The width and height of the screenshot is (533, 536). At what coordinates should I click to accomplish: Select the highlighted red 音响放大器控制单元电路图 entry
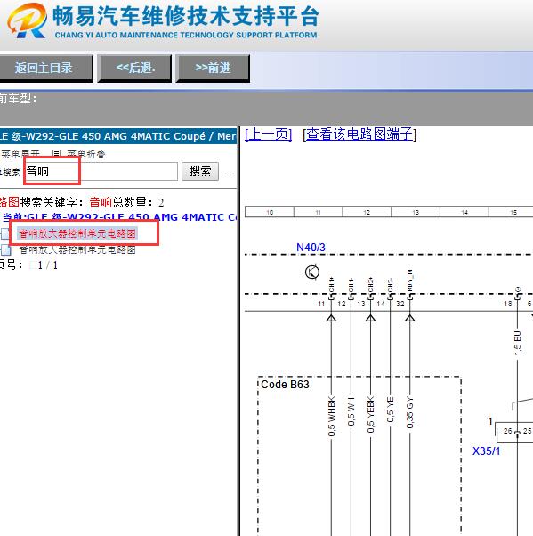coord(77,233)
